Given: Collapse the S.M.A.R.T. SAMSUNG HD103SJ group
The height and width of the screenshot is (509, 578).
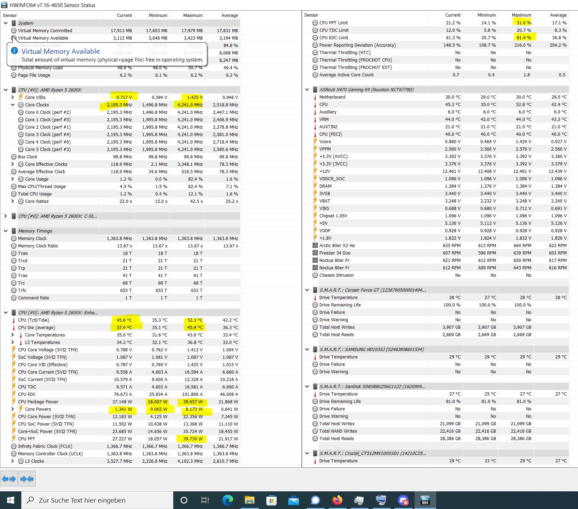Looking at the screenshot, I should (307, 349).
